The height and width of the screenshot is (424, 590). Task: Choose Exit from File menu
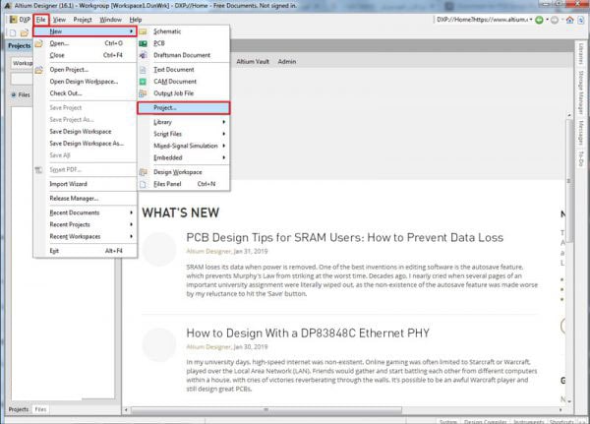[x=86, y=251]
